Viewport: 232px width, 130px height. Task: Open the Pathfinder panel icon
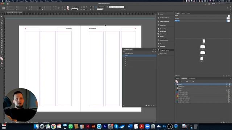coord(158,46)
